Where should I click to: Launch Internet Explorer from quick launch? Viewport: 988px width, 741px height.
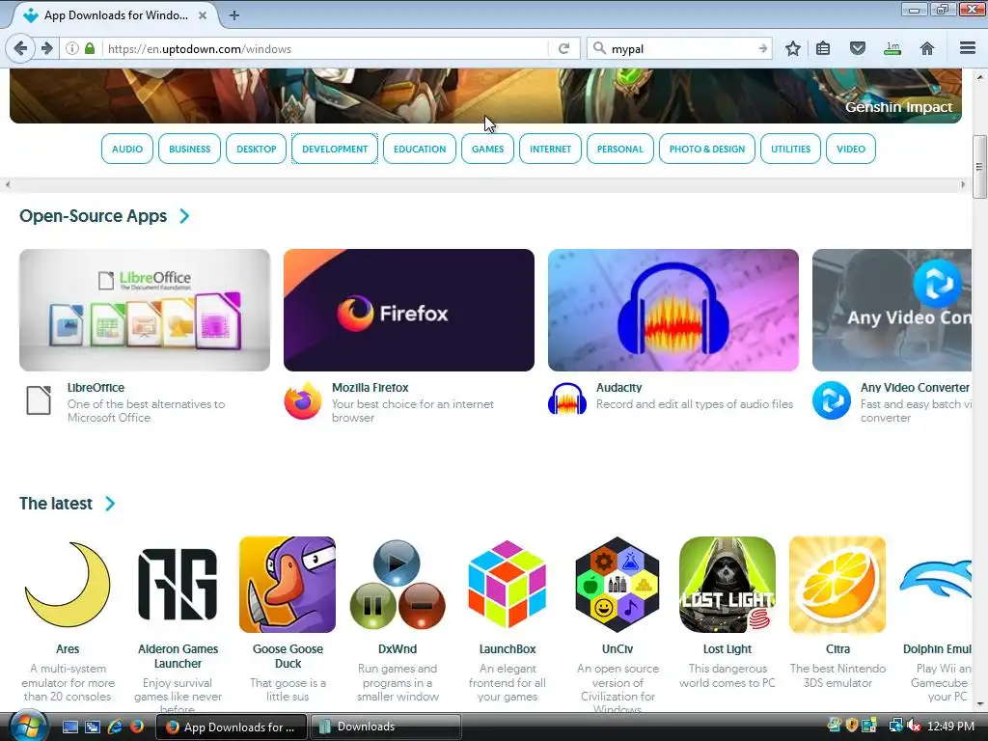pos(115,727)
